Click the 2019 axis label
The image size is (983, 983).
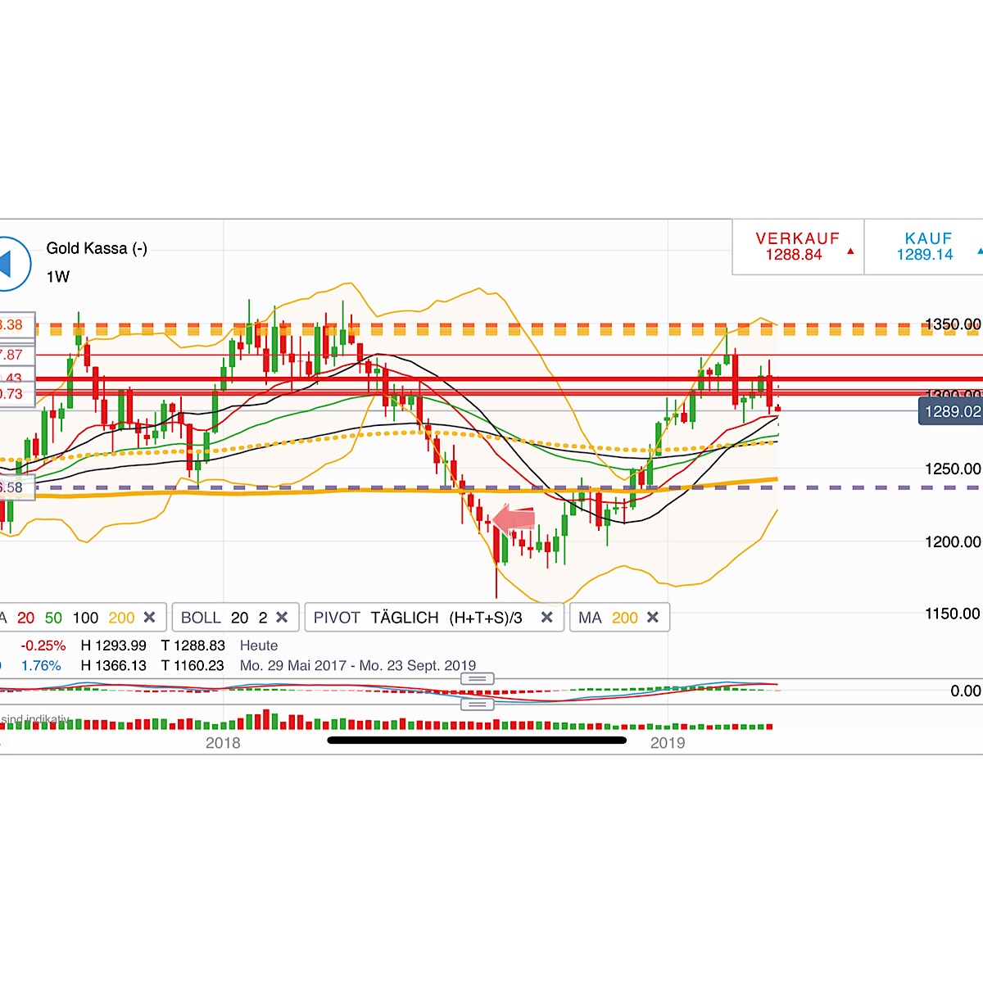pos(669,743)
